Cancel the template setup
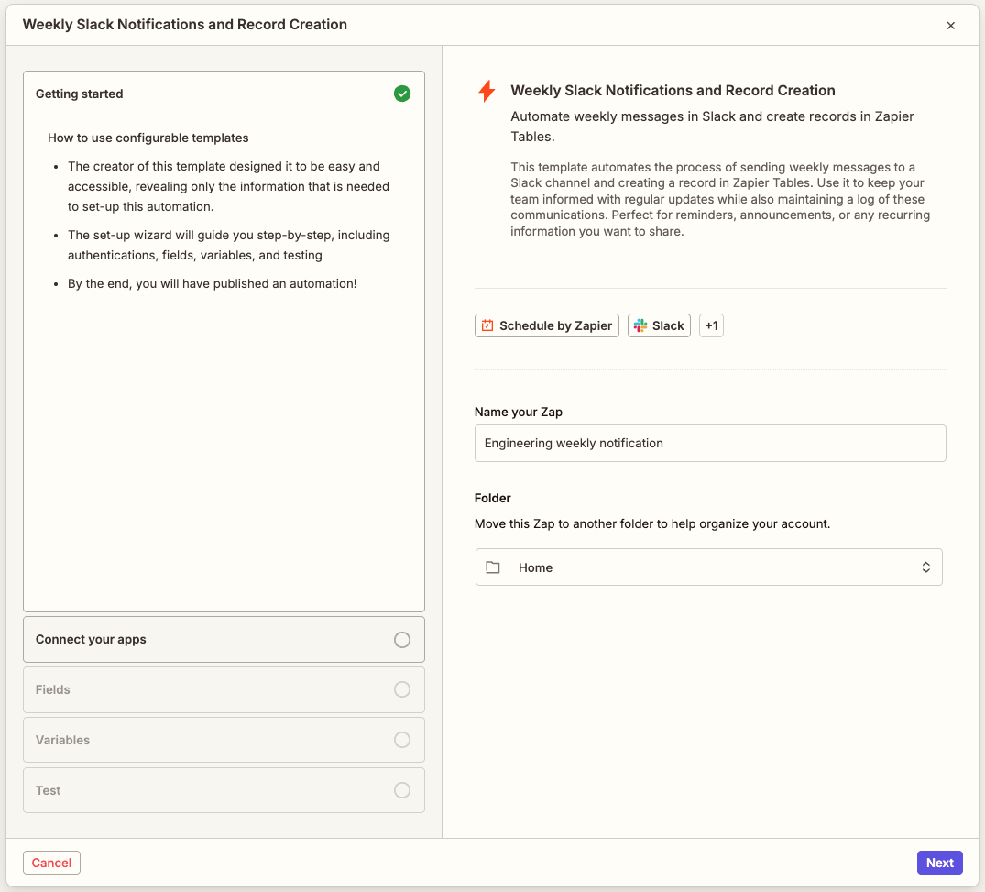985x892 pixels. [x=51, y=862]
